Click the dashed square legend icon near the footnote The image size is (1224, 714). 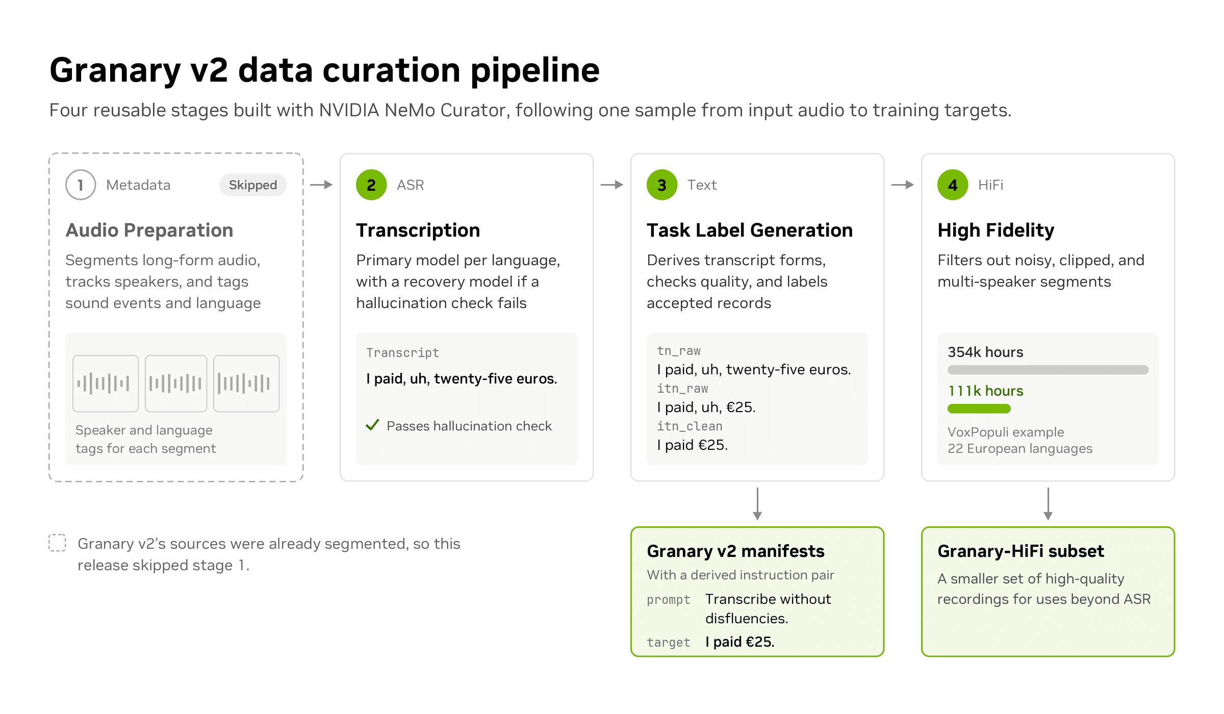tap(58, 543)
